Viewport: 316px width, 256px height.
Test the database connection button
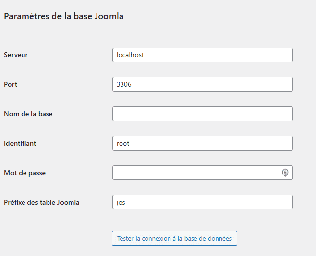click(174, 238)
